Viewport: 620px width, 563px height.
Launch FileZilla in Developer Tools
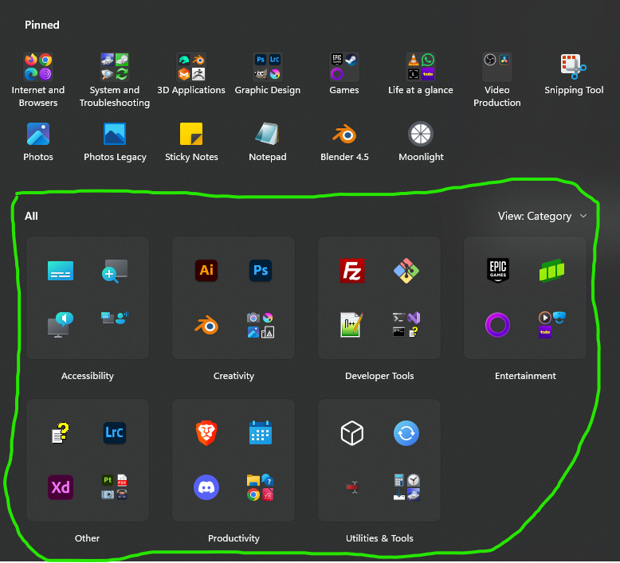tap(352, 271)
